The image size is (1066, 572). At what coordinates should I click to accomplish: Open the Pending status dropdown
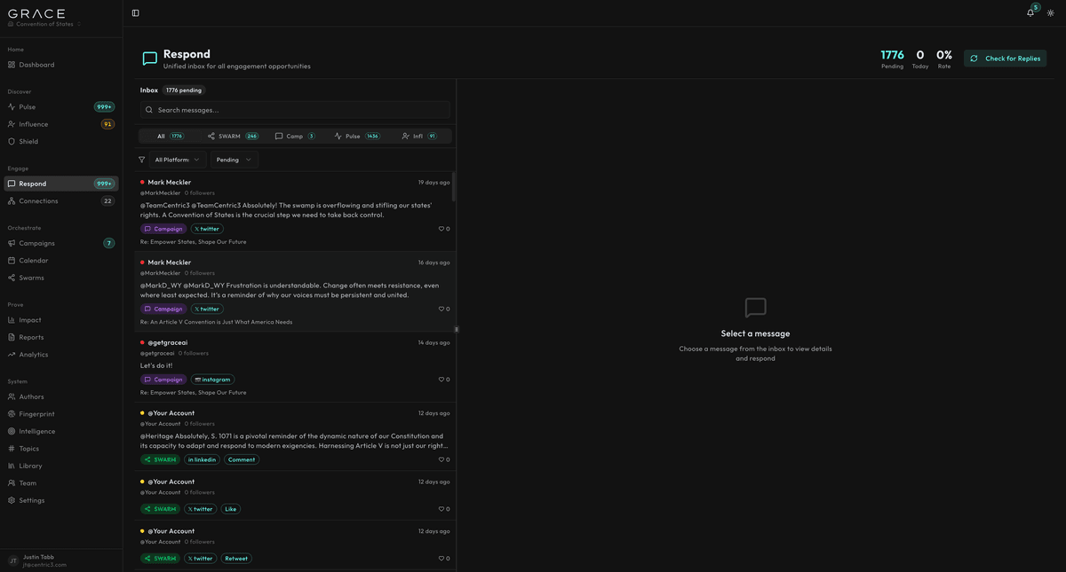[x=233, y=159]
